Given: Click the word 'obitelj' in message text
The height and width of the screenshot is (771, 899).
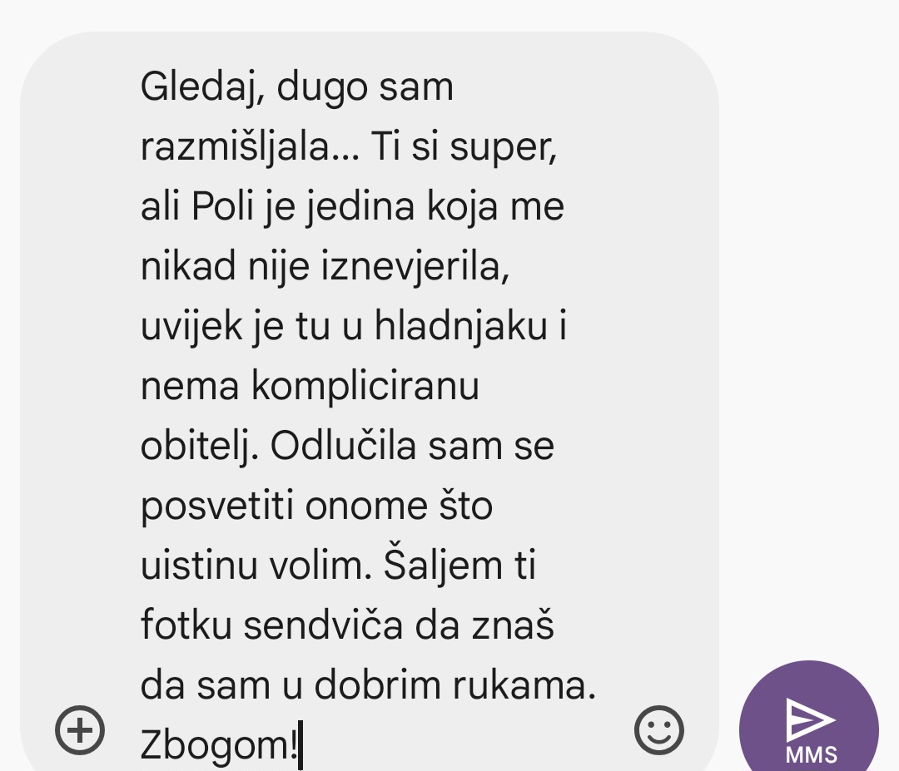Looking at the screenshot, I should [196, 447].
